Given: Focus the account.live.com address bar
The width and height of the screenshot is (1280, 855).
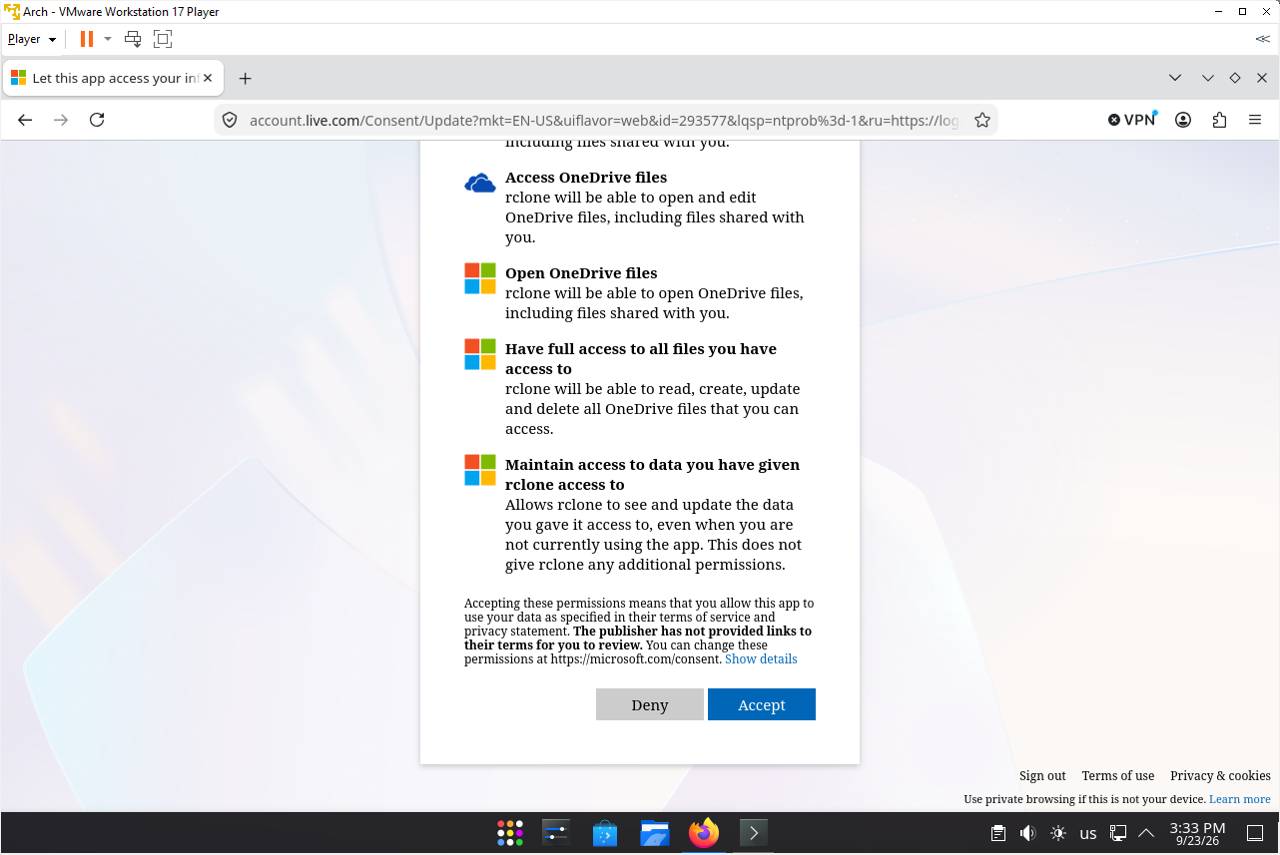Looking at the screenshot, I should [603, 120].
